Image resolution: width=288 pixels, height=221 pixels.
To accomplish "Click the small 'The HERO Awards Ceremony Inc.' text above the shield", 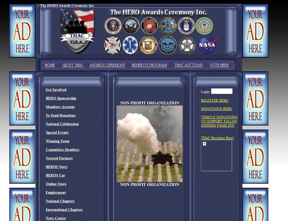I will pyautogui.click(x=67, y=6).
